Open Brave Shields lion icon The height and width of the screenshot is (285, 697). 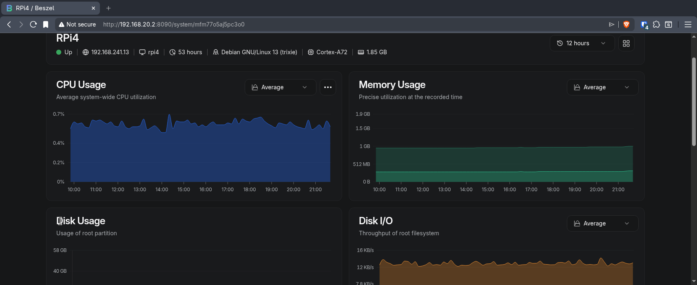click(x=626, y=24)
